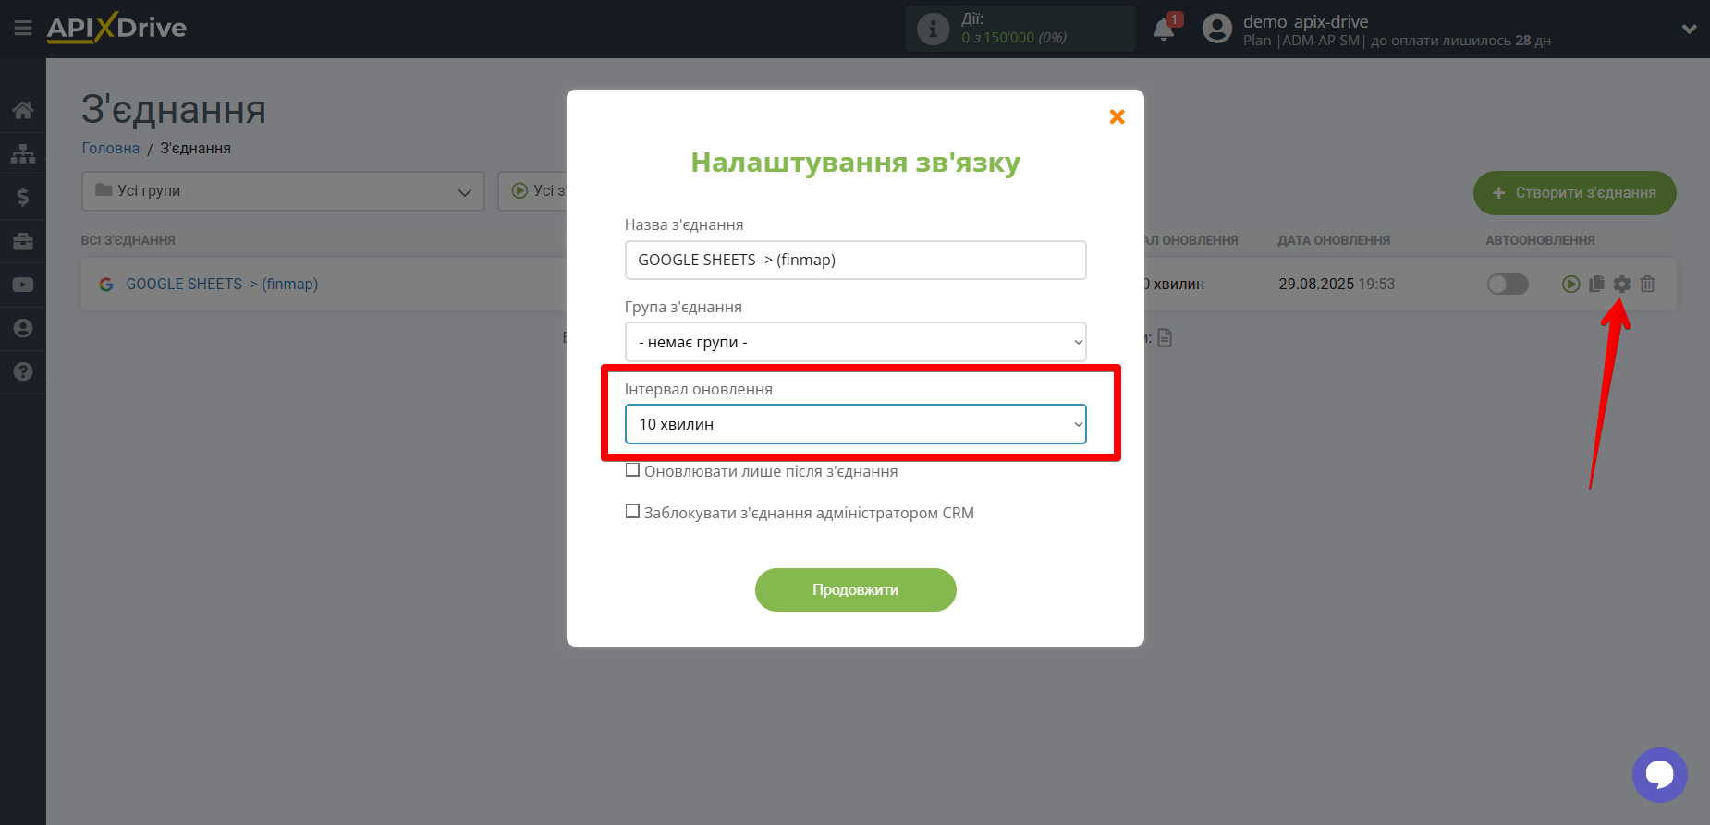
Task: Click the ApiX-Drive logo
Action: click(116, 28)
